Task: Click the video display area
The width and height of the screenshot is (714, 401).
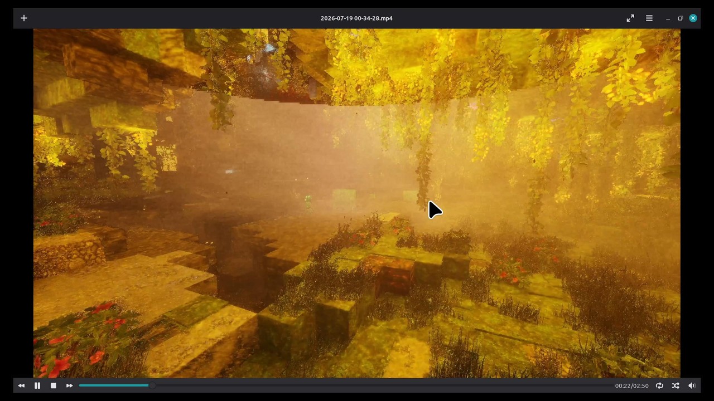Action: click(357, 203)
